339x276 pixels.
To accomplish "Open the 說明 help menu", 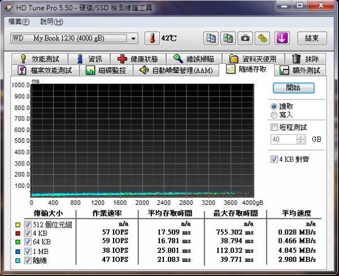I will click(x=51, y=21).
